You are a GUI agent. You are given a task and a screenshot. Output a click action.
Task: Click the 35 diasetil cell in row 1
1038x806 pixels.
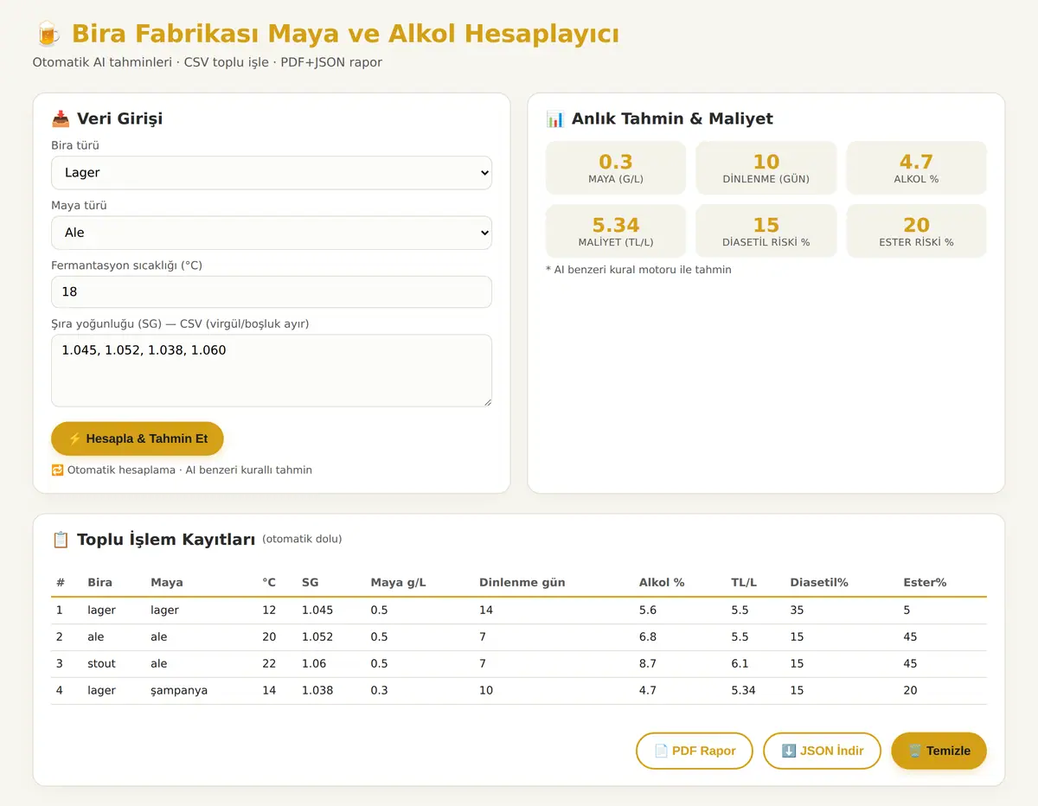(x=797, y=611)
